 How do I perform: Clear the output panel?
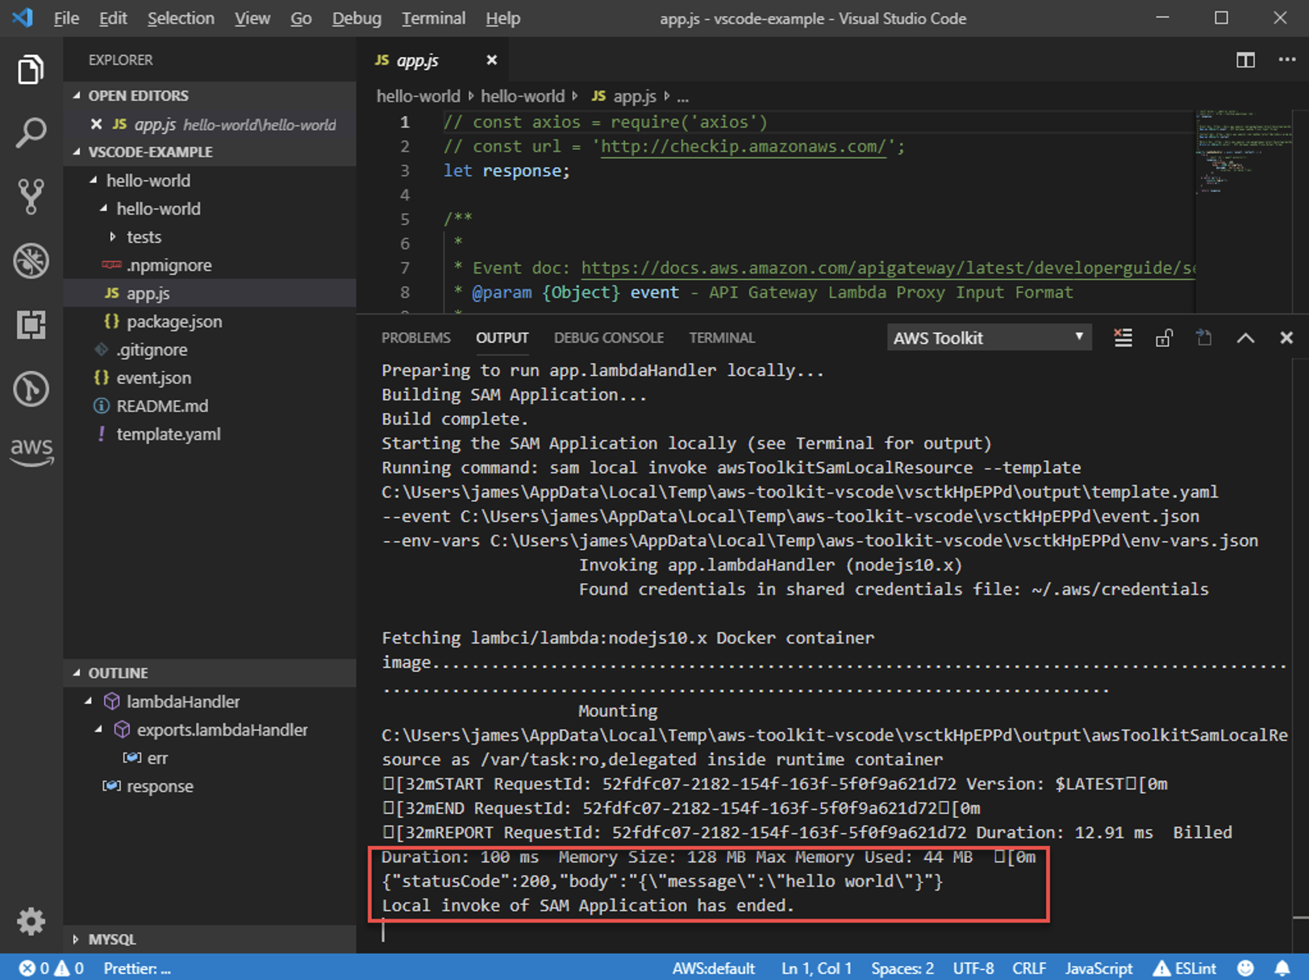1123,338
